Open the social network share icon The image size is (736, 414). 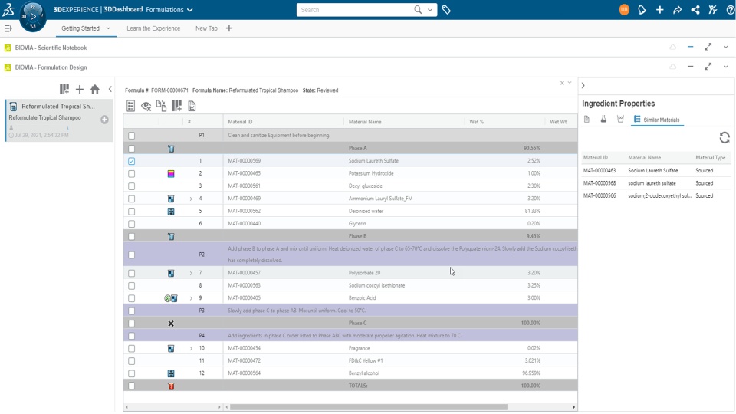pos(695,10)
